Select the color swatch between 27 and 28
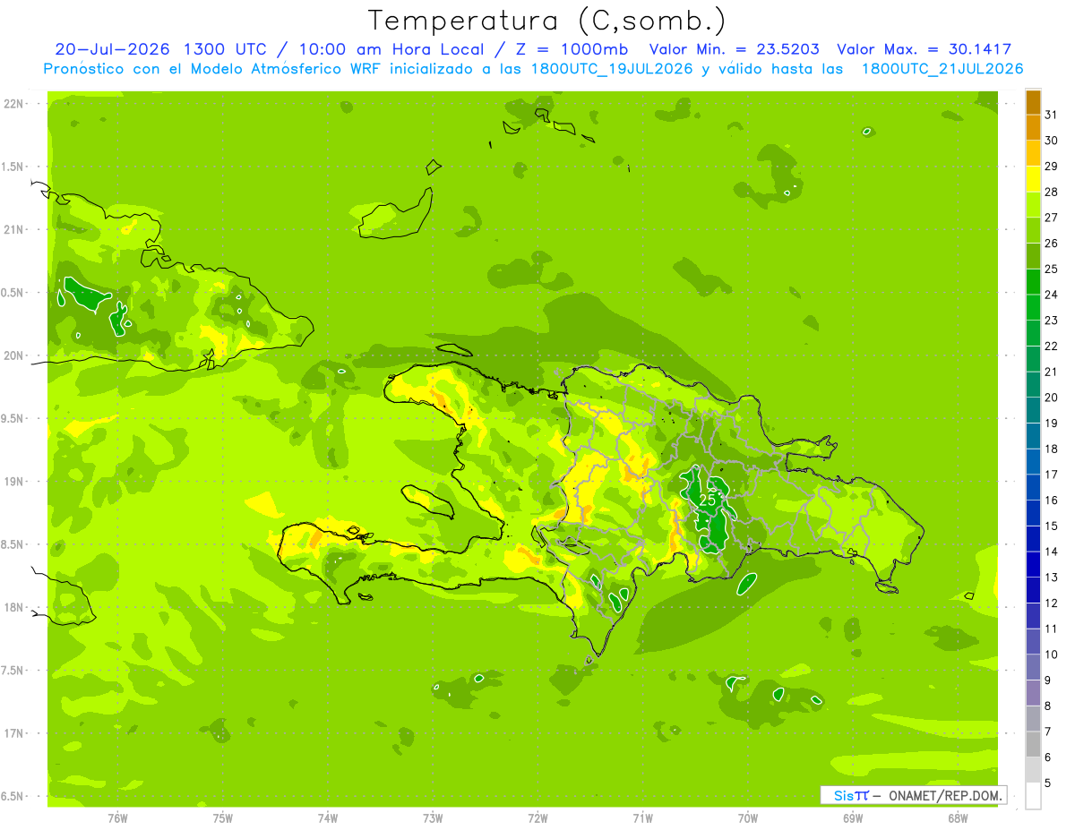Viewport: 1075px width, 830px height. 1033,205
